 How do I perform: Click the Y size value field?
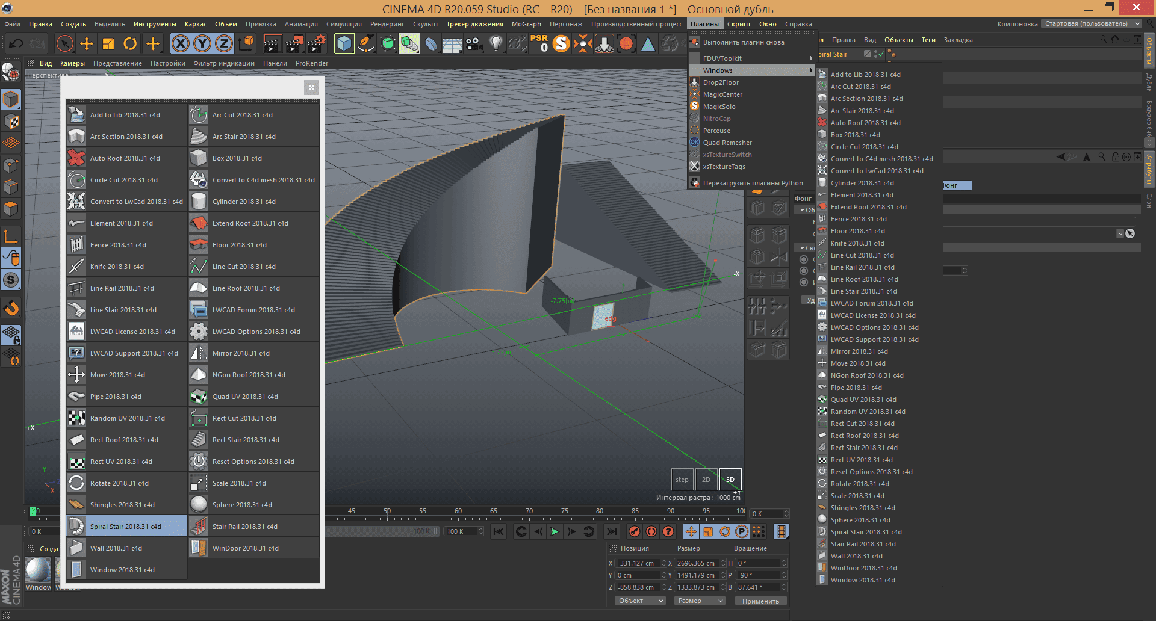tap(697, 575)
